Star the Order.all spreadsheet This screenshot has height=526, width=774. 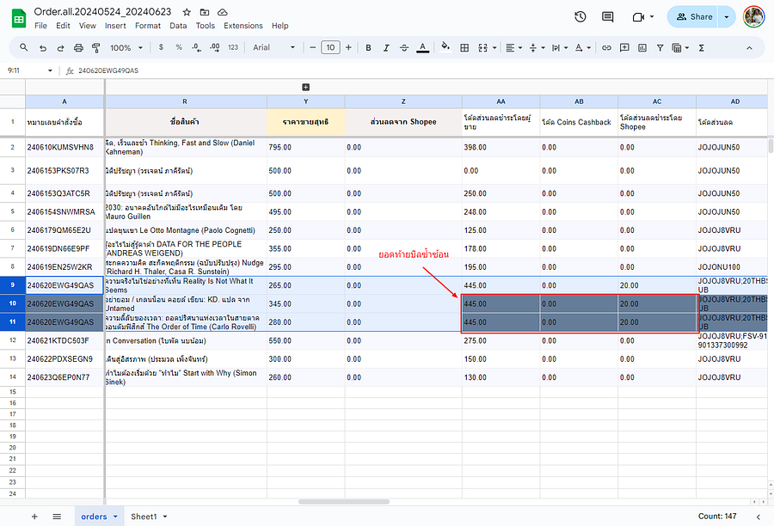tap(187, 12)
